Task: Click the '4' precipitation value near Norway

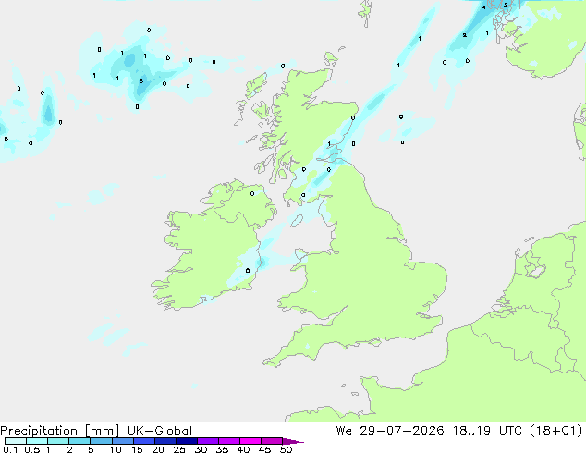Action: pos(484,7)
